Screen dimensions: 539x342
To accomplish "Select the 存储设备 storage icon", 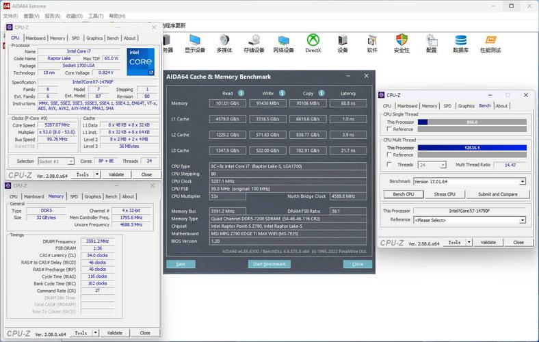I will tap(254, 41).
